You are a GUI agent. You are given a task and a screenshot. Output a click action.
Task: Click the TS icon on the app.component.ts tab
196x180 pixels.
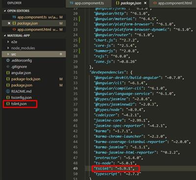coord(72,3)
